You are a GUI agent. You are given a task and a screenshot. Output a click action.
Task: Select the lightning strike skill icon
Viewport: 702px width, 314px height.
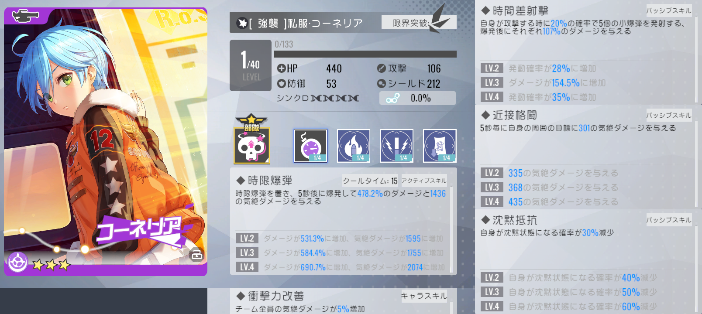396,146
